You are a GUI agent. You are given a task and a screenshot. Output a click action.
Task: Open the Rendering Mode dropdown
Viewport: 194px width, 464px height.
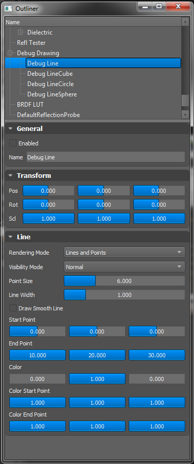[x=125, y=253]
